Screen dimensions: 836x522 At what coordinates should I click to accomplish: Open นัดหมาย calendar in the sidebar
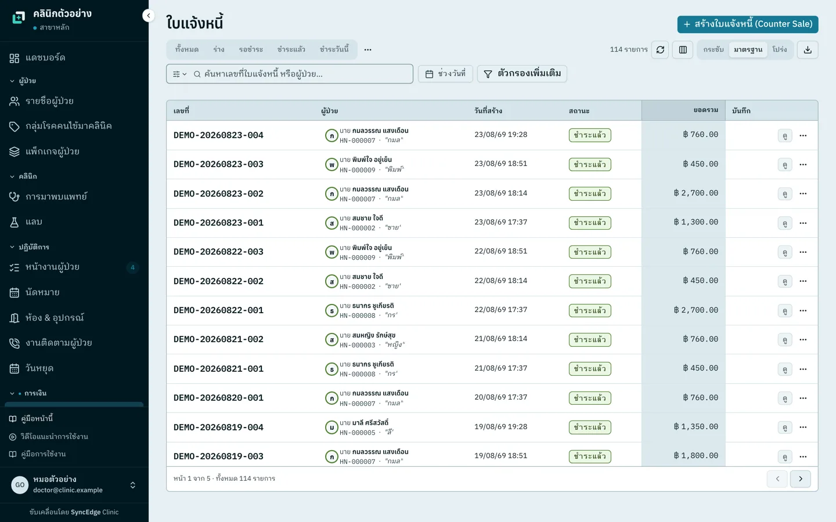[74, 293]
